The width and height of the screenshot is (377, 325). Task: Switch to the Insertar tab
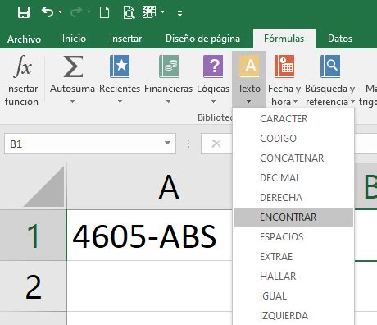[x=125, y=39]
